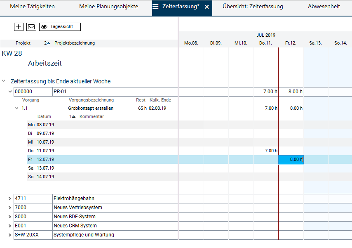Expand project E001 Neues CRM-System
Screen dimensions: 352x248
pos(10,226)
